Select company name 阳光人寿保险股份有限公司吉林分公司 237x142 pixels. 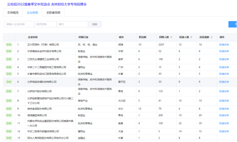click(48, 138)
